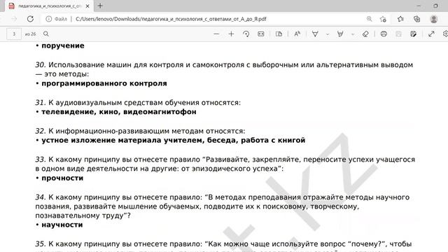View site information icon next to Файл
Screen dimensions: 448x252
[49, 19]
